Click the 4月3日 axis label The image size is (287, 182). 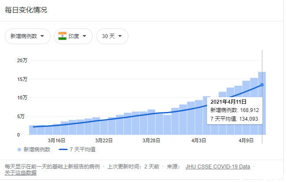[199, 140]
